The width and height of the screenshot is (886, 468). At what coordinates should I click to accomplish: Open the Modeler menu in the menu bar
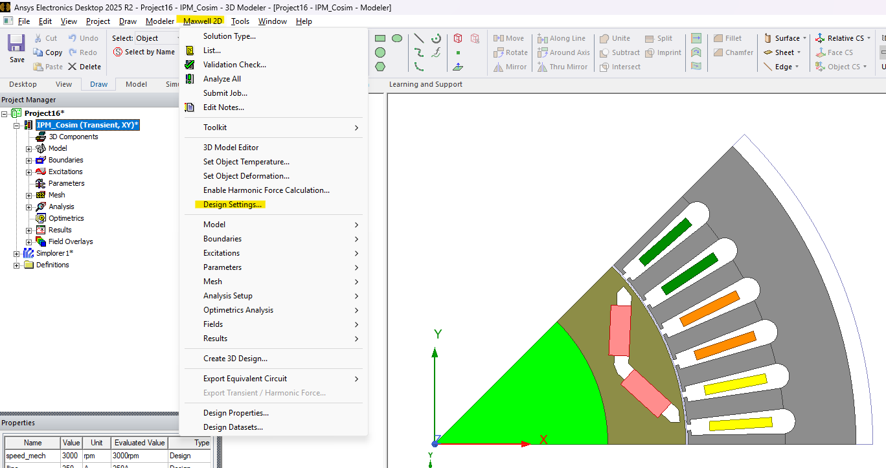[x=159, y=21]
